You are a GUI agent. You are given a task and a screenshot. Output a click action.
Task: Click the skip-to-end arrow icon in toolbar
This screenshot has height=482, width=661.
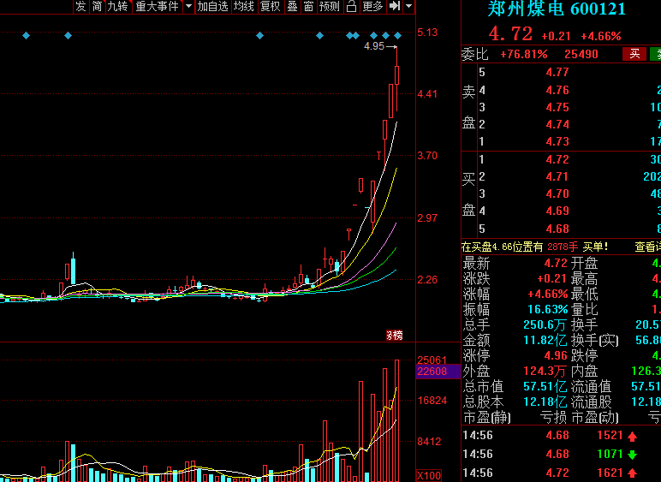click(394, 6)
